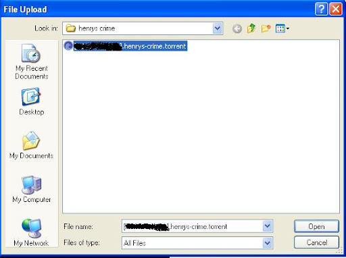Go to Desktop in places bar
This screenshot has height=258, width=346.
(x=31, y=101)
